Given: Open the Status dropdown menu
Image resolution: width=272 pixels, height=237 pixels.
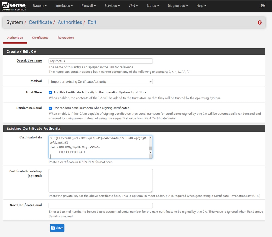Looking at the screenshot, I should pyautogui.click(x=153, y=6).
